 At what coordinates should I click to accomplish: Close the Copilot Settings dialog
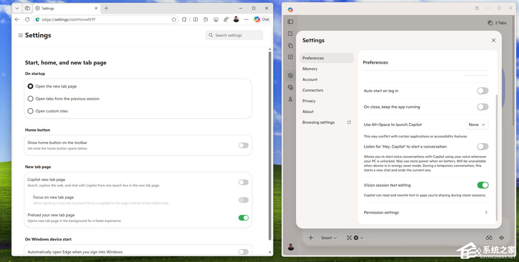pos(494,40)
